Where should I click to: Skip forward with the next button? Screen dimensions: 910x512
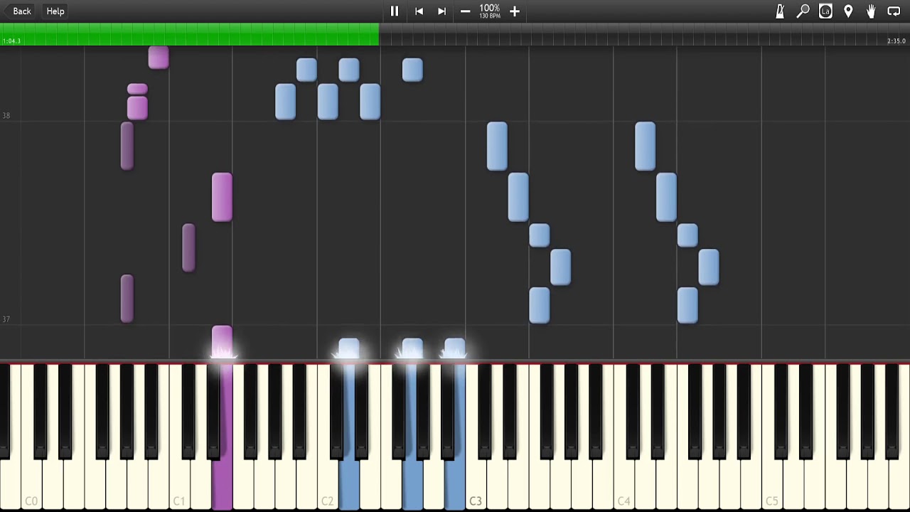tap(441, 11)
